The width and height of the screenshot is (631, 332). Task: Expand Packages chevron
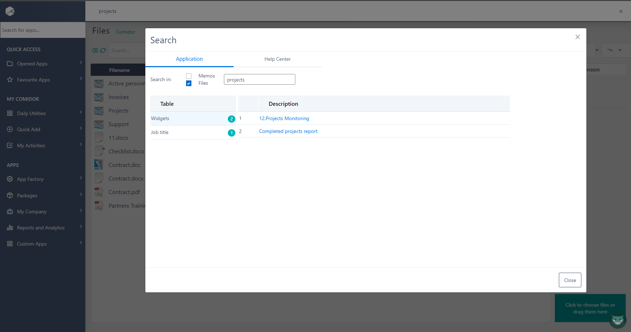point(81,194)
